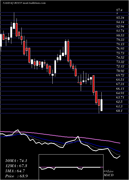Select the 68.51 price axis label
Screen dimensions: 129x180
pos(120,80)
